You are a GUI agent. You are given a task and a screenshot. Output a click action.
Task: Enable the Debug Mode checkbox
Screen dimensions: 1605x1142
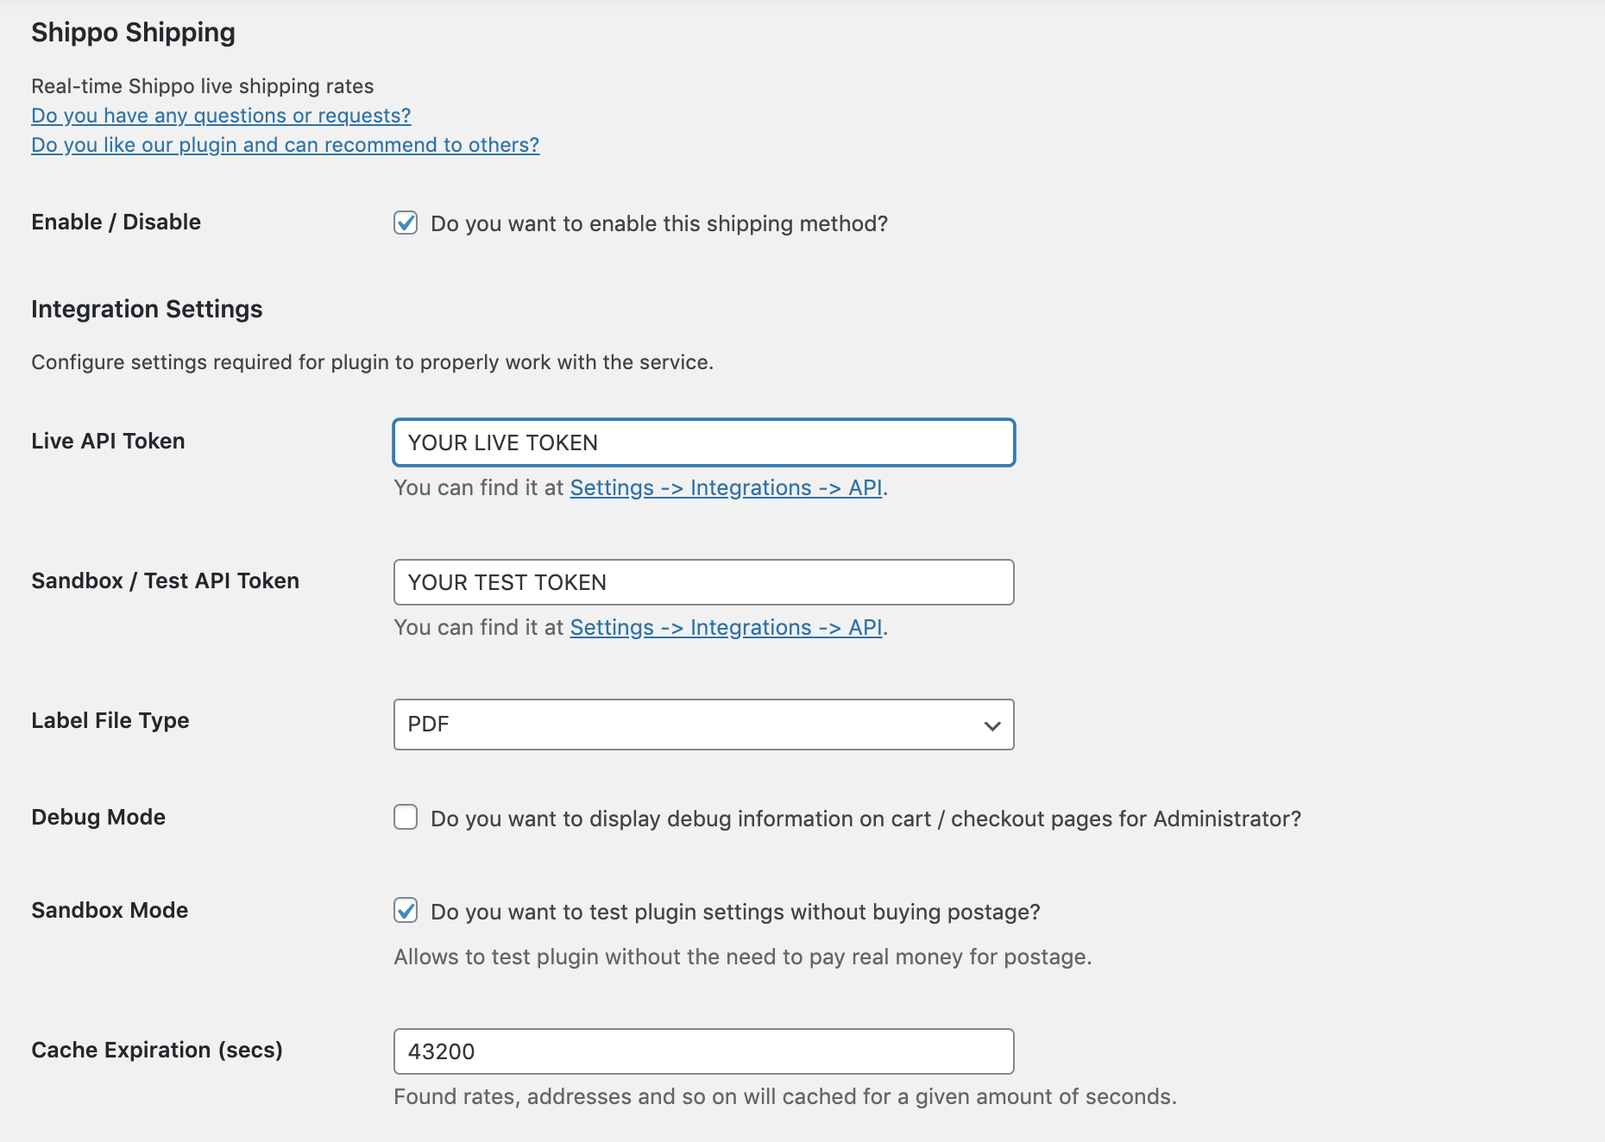(x=406, y=817)
